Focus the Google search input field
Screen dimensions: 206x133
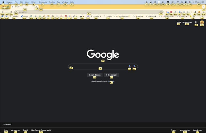coord(100,66)
